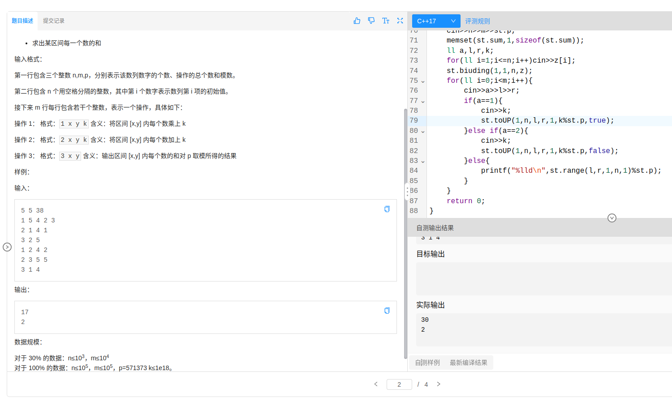Open the C++17 language dropdown
672x401 pixels.
(436, 21)
